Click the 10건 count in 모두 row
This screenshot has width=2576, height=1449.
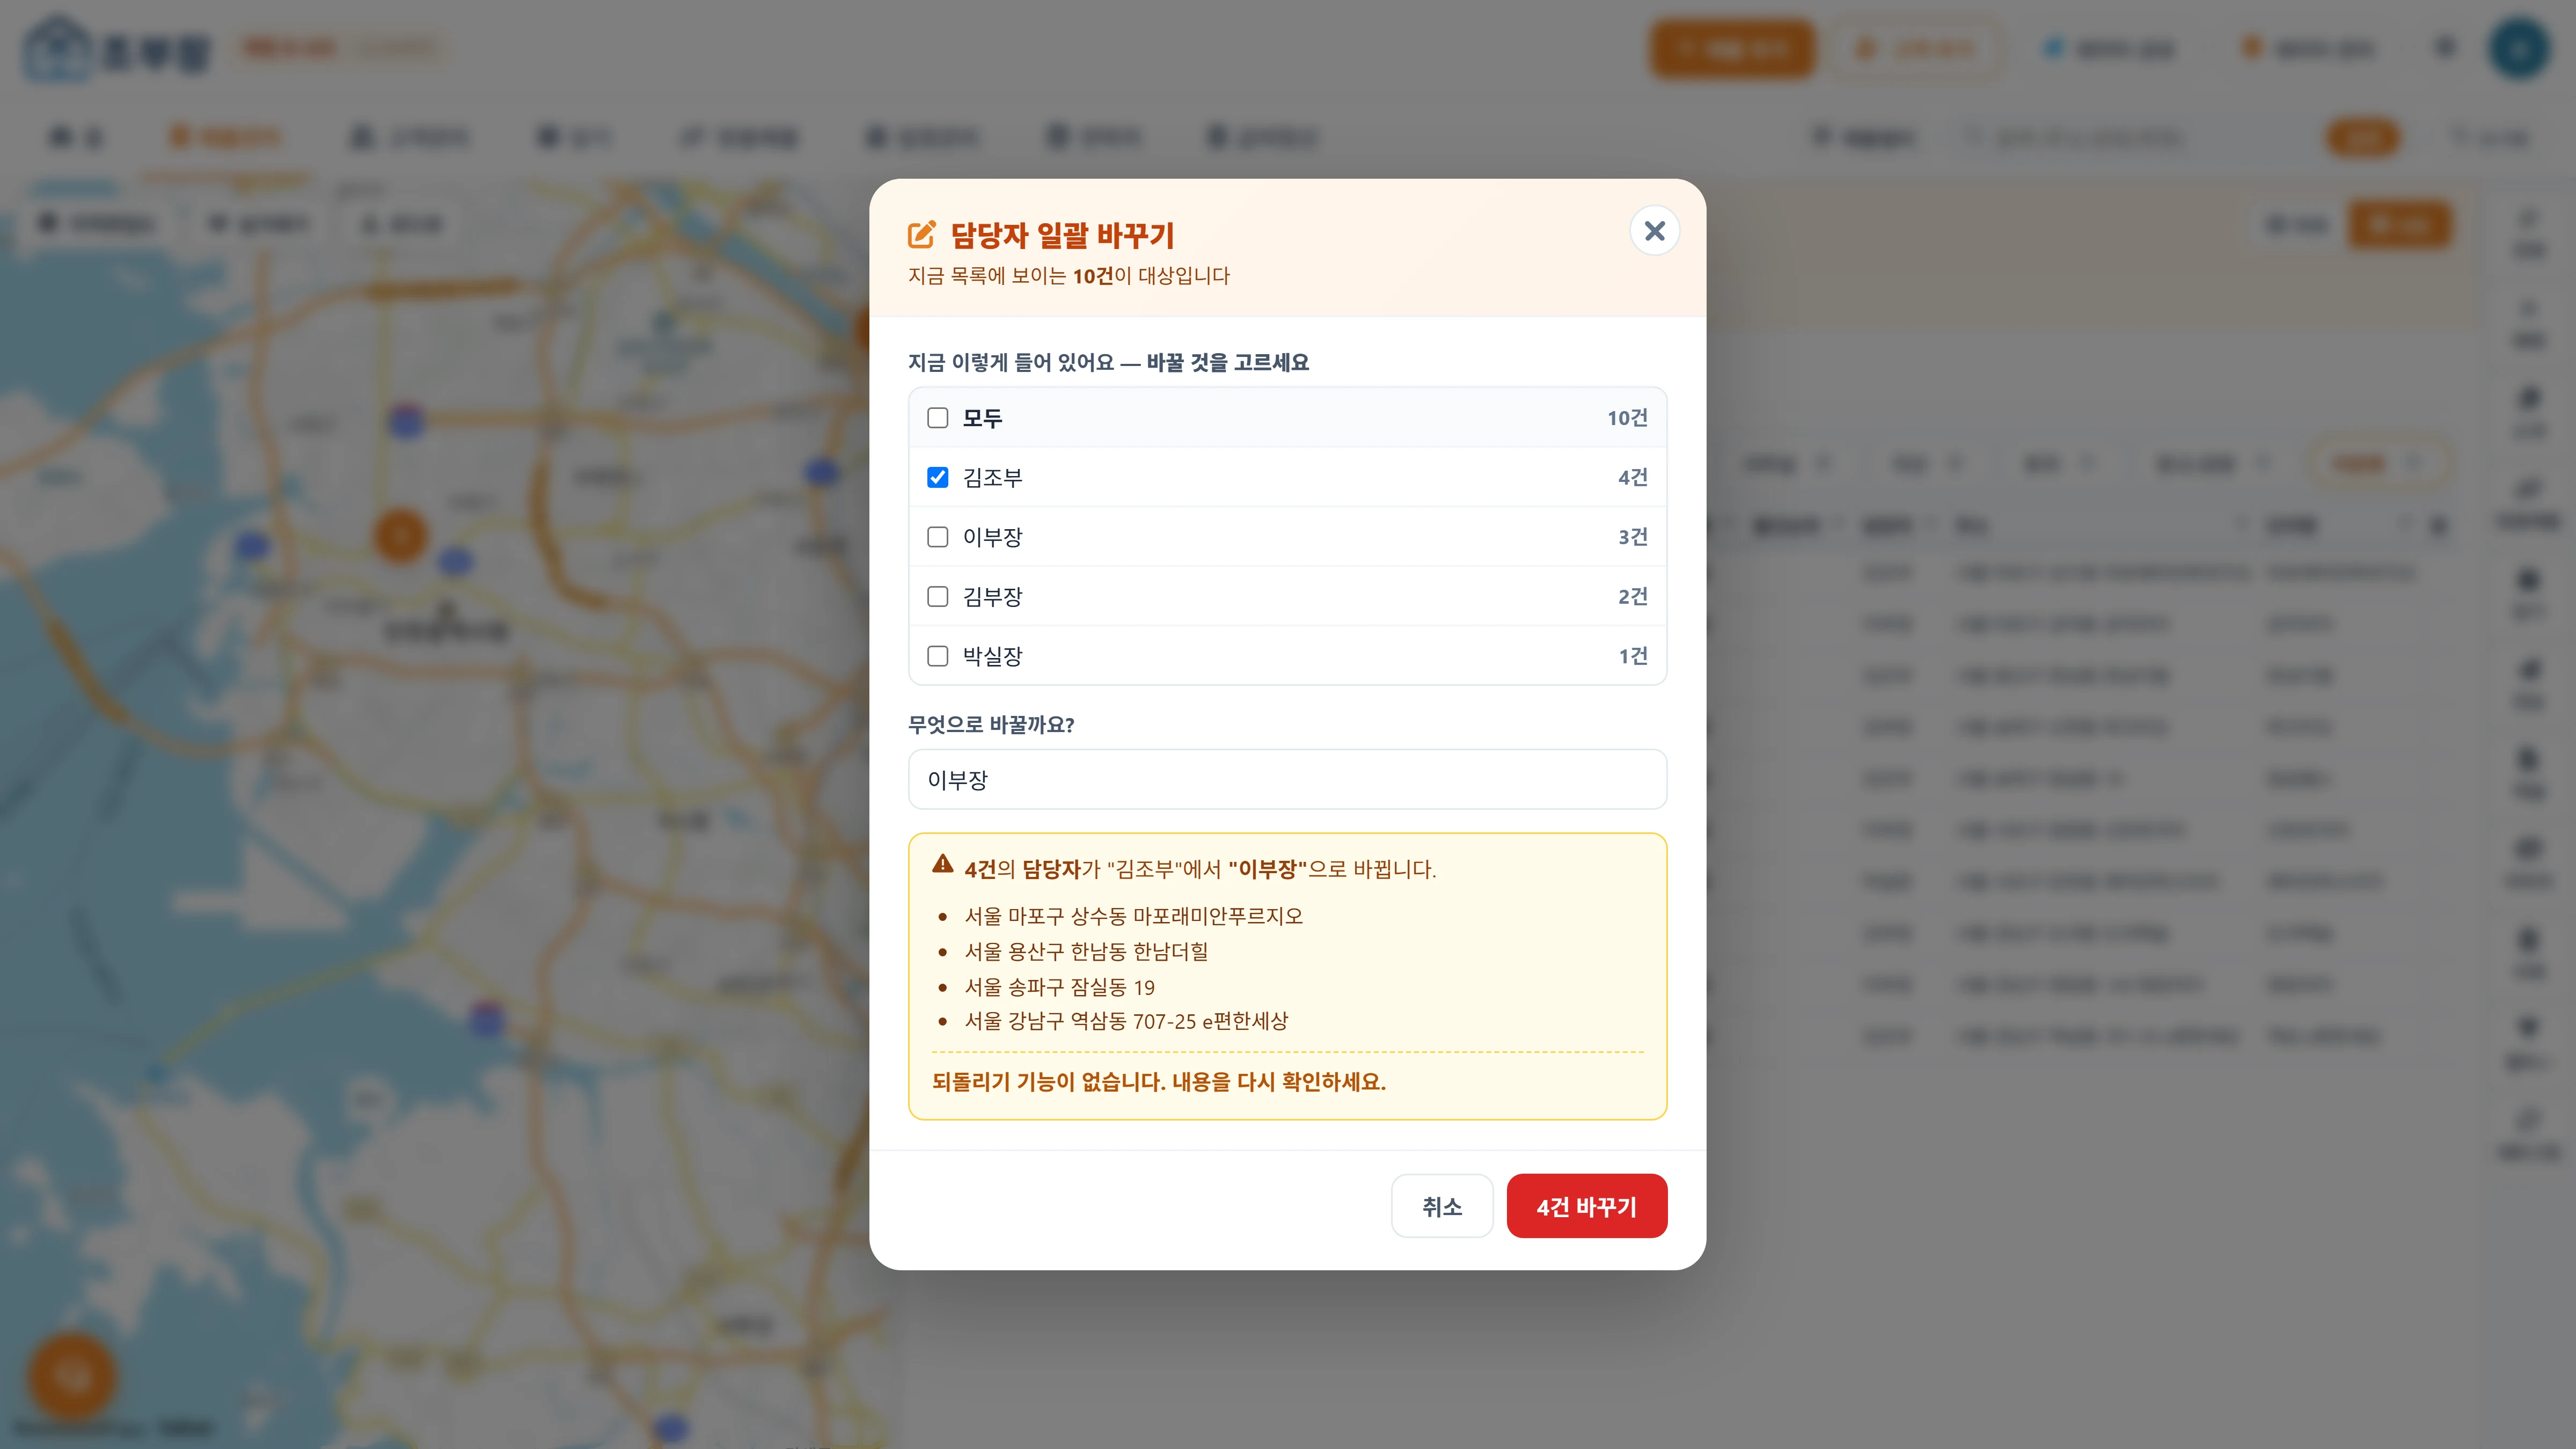[x=1627, y=418]
